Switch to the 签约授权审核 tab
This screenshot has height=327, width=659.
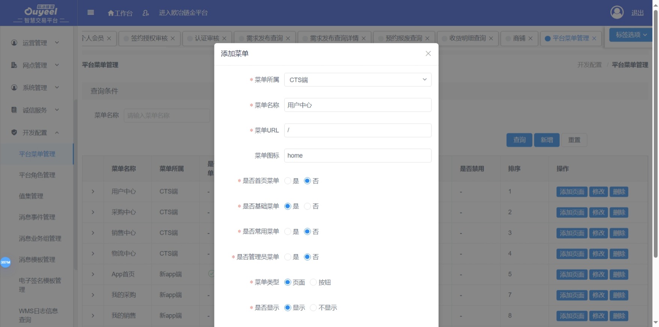(x=149, y=38)
